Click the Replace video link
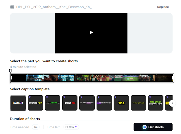Image resolution: width=181 pixels, height=134 pixels. tap(163, 7)
